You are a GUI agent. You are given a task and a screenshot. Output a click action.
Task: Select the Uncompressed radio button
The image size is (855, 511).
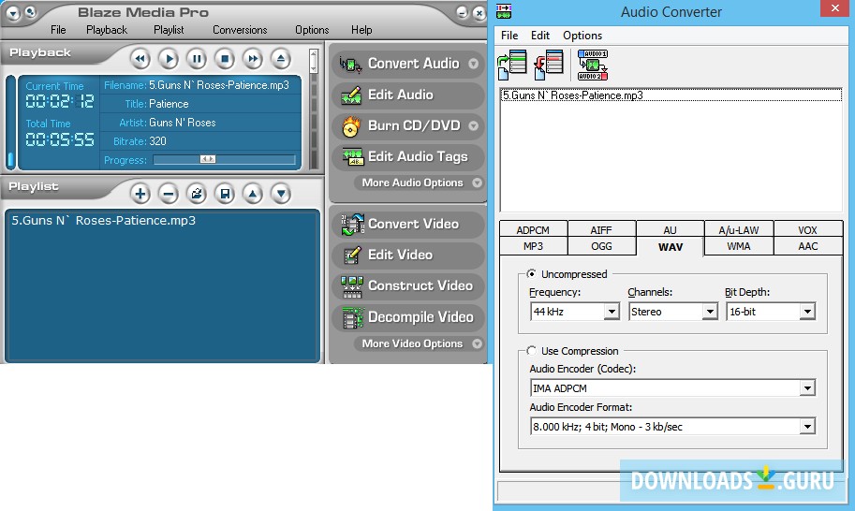tap(531, 273)
